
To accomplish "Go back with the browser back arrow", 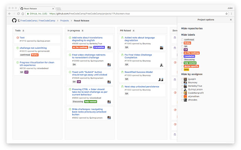I will point(9,13).
